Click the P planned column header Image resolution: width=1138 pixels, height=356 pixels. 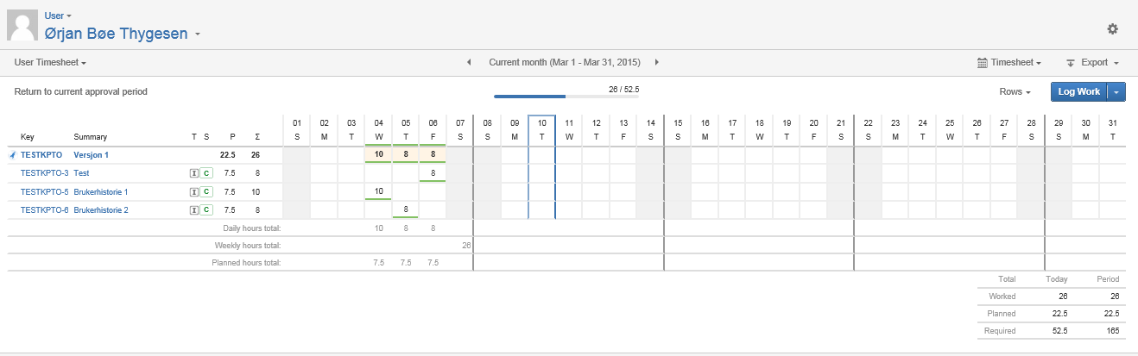232,137
